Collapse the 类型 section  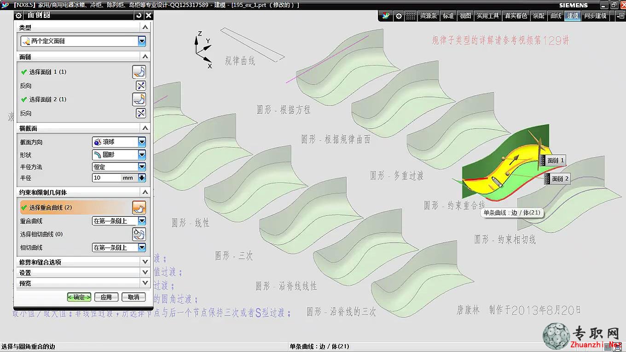[x=145, y=28]
